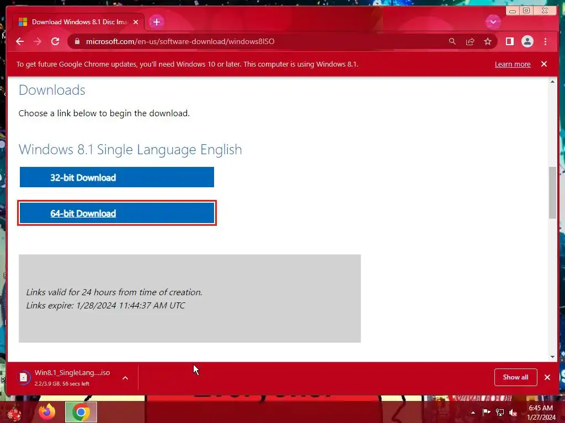Image resolution: width=565 pixels, height=423 pixels.
Task: Click the muted volume tray icon
Action: click(513, 412)
